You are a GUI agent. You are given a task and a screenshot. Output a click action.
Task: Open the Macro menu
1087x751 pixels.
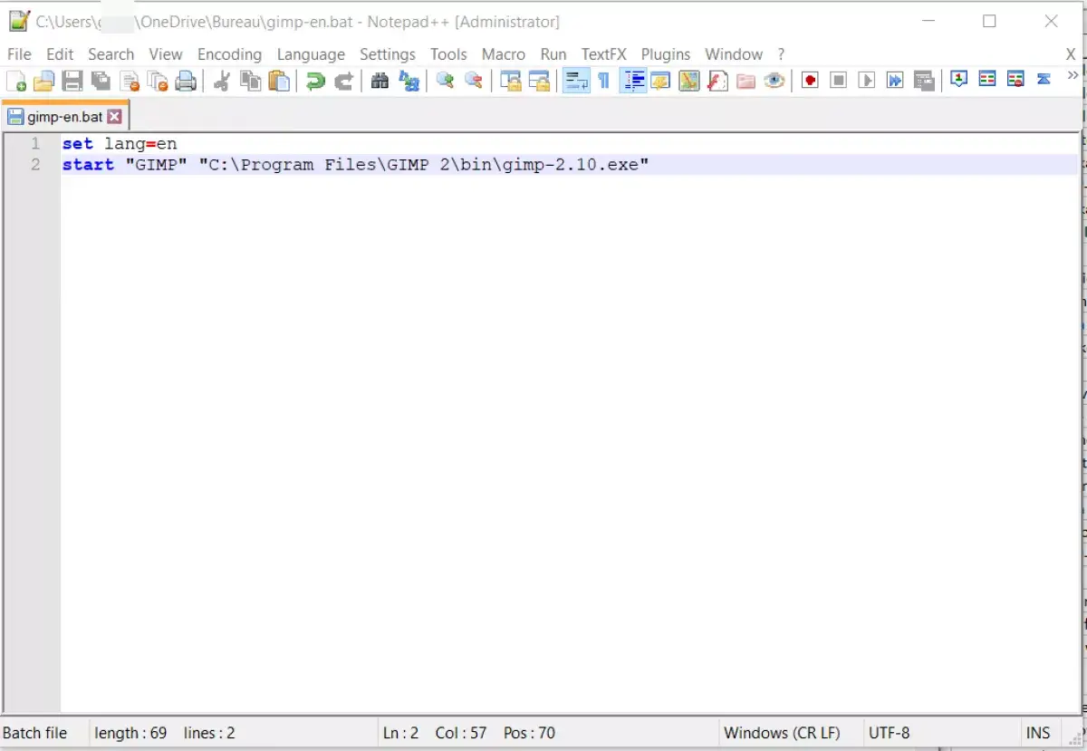(504, 54)
